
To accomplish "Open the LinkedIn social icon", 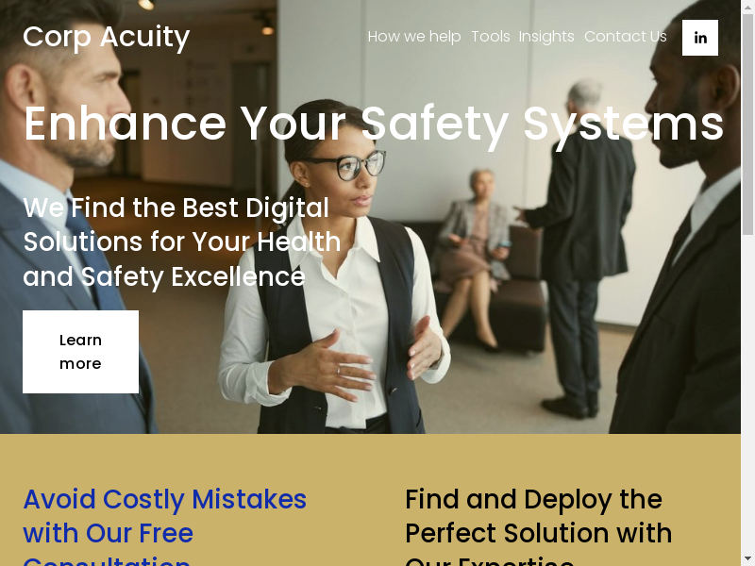I will pos(700,38).
